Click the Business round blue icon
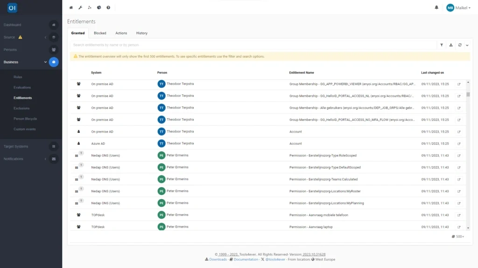This screenshot has width=478, height=268. click(54, 62)
